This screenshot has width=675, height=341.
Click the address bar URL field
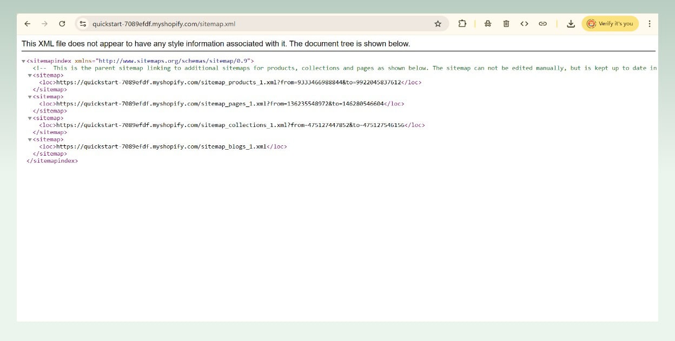tap(262, 24)
